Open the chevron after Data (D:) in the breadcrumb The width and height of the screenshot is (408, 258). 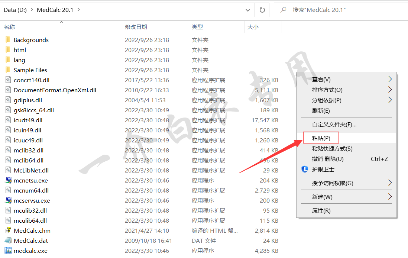[x=32, y=10]
